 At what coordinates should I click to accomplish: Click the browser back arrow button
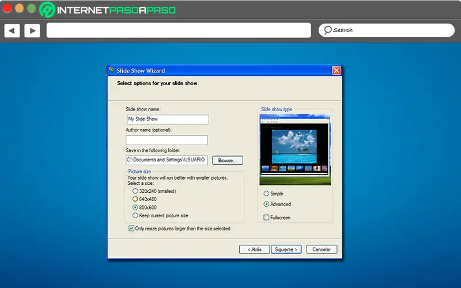pos(12,31)
